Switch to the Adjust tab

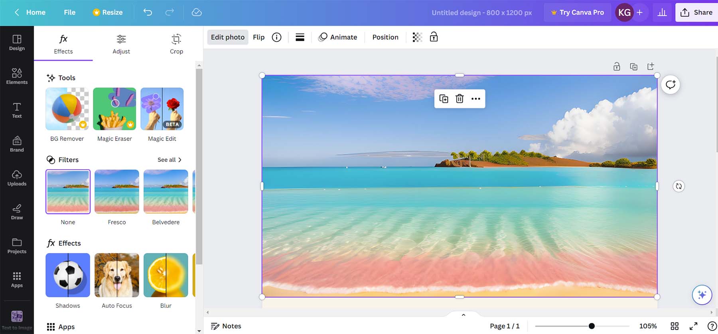tap(121, 44)
